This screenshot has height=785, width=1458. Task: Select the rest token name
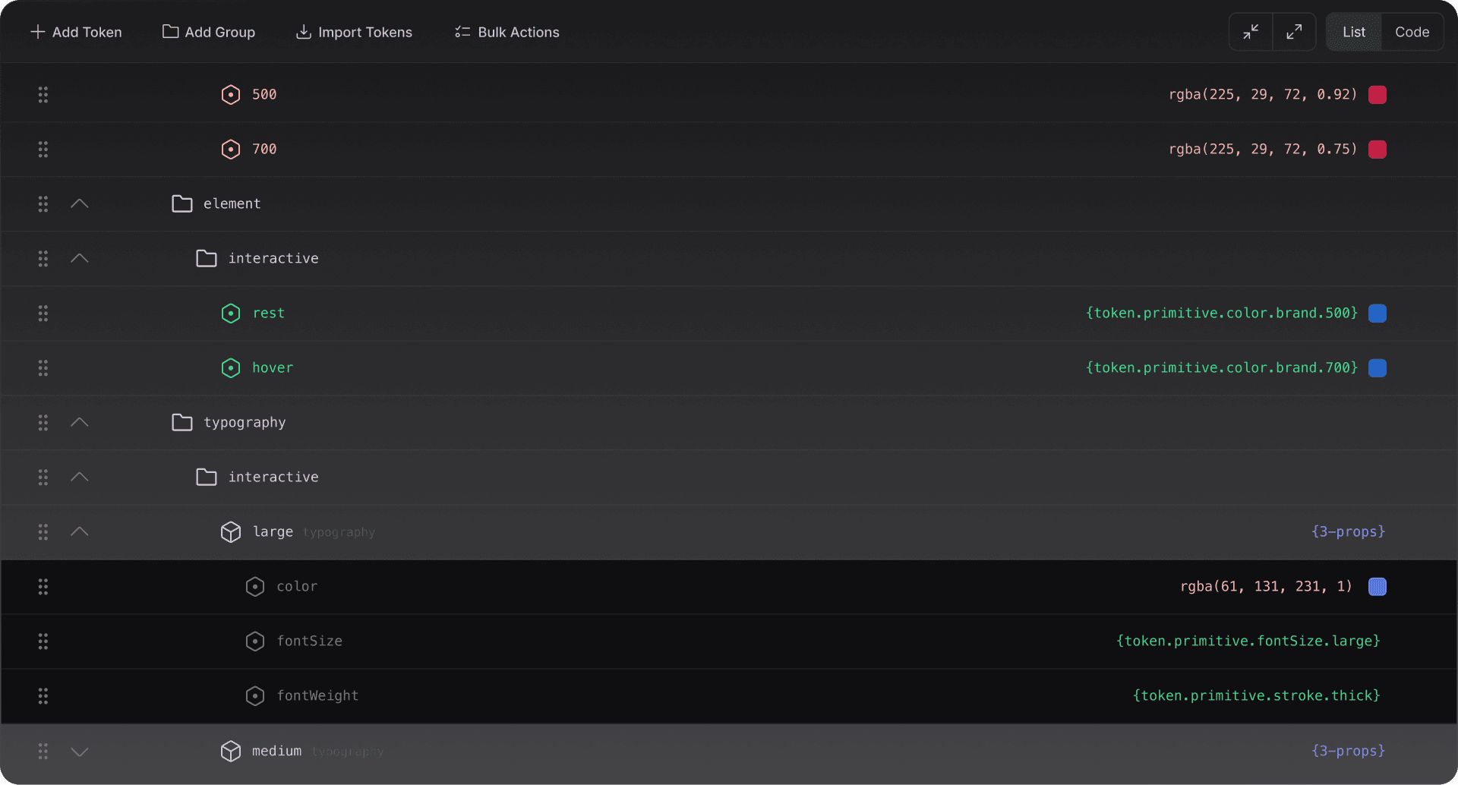(x=269, y=314)
